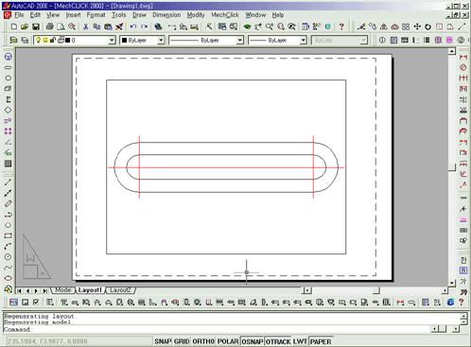This screenshot has width=471, height=347.
Task: Toggle SNAP mode in status bar
Action: [x=163, y=341]
